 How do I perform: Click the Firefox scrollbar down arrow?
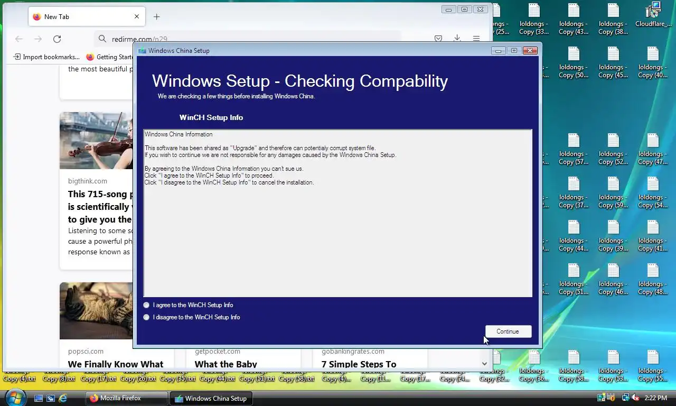coord(484,364)
